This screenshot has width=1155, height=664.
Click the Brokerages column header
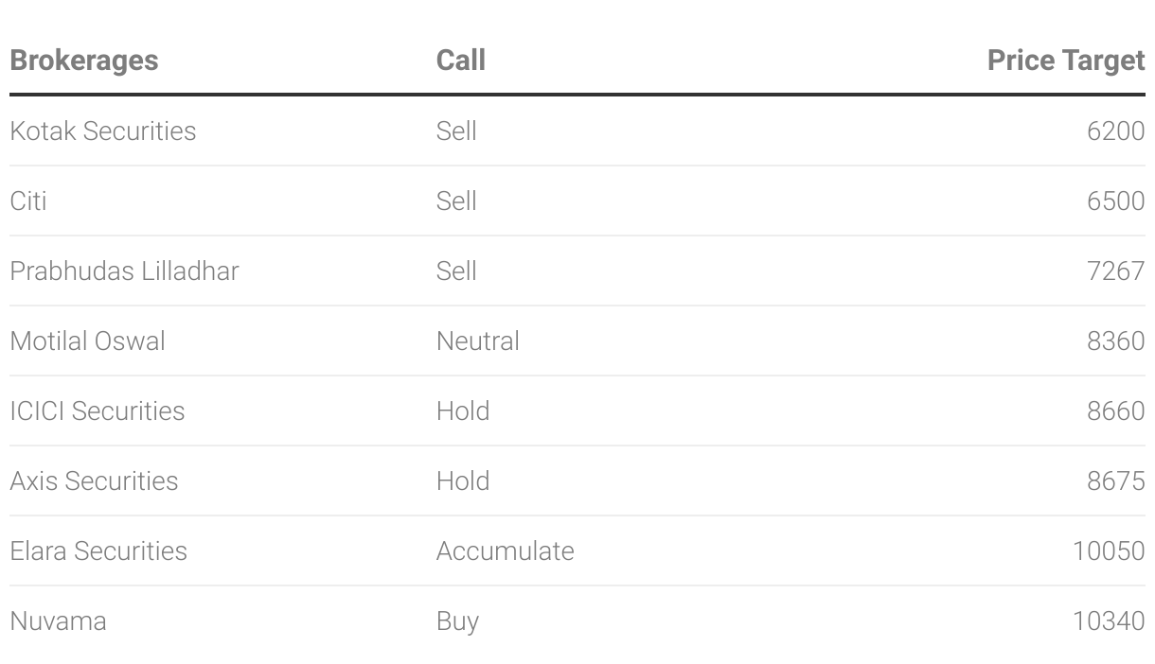click(84, 61)
